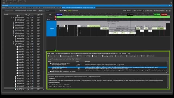Click the Info legend icon
174x98 pixels.
click(60, 11)
